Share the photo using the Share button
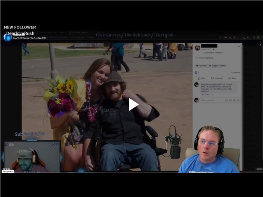Image resolution: width=263 pixels, height=197 pixels. tap(233, 78)
